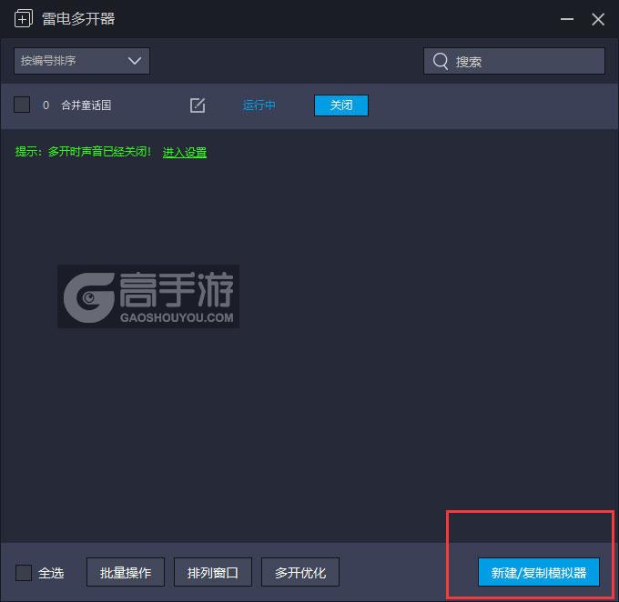
Task: Click the 关闭 button for 合并童话国
Action: tap(341, 105)
